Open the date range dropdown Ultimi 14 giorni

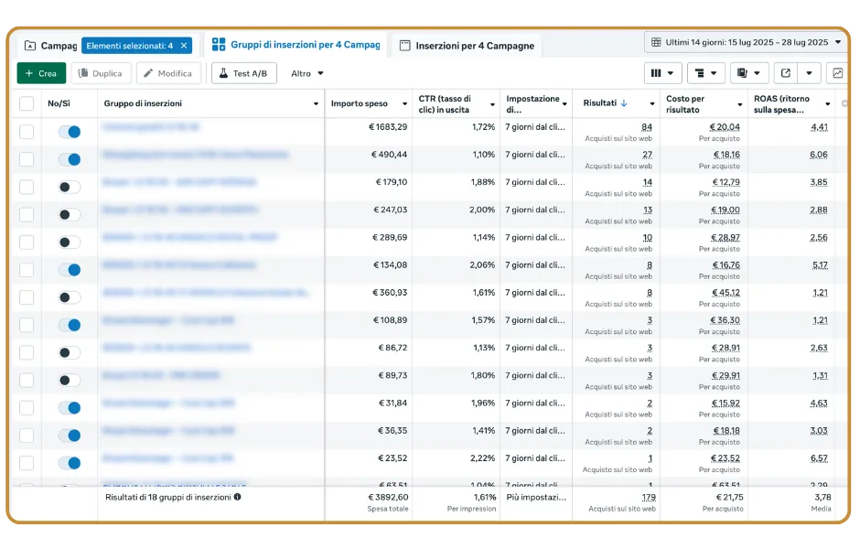point(746,42)
